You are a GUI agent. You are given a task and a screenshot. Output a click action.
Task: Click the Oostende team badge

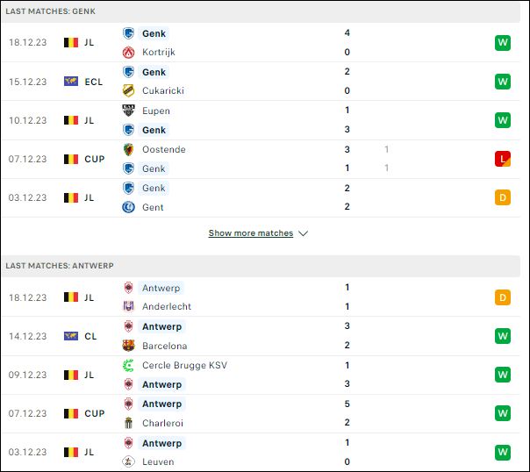point(128,149)
